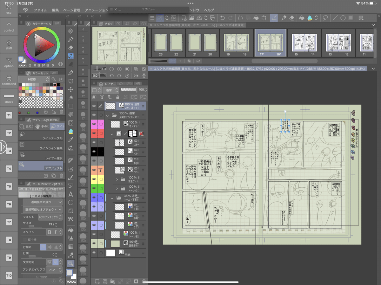
Task: Select the rectangular Selection area tool
Action: pos(71,106)
